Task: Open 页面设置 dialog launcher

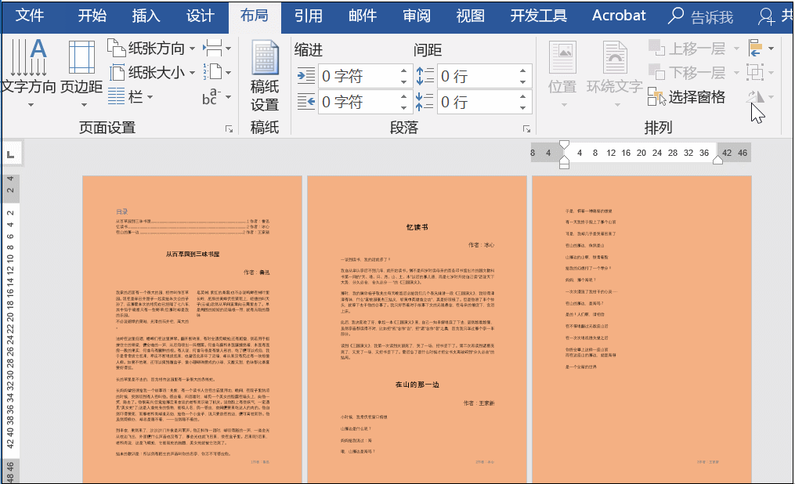Action: pos(229,128)
